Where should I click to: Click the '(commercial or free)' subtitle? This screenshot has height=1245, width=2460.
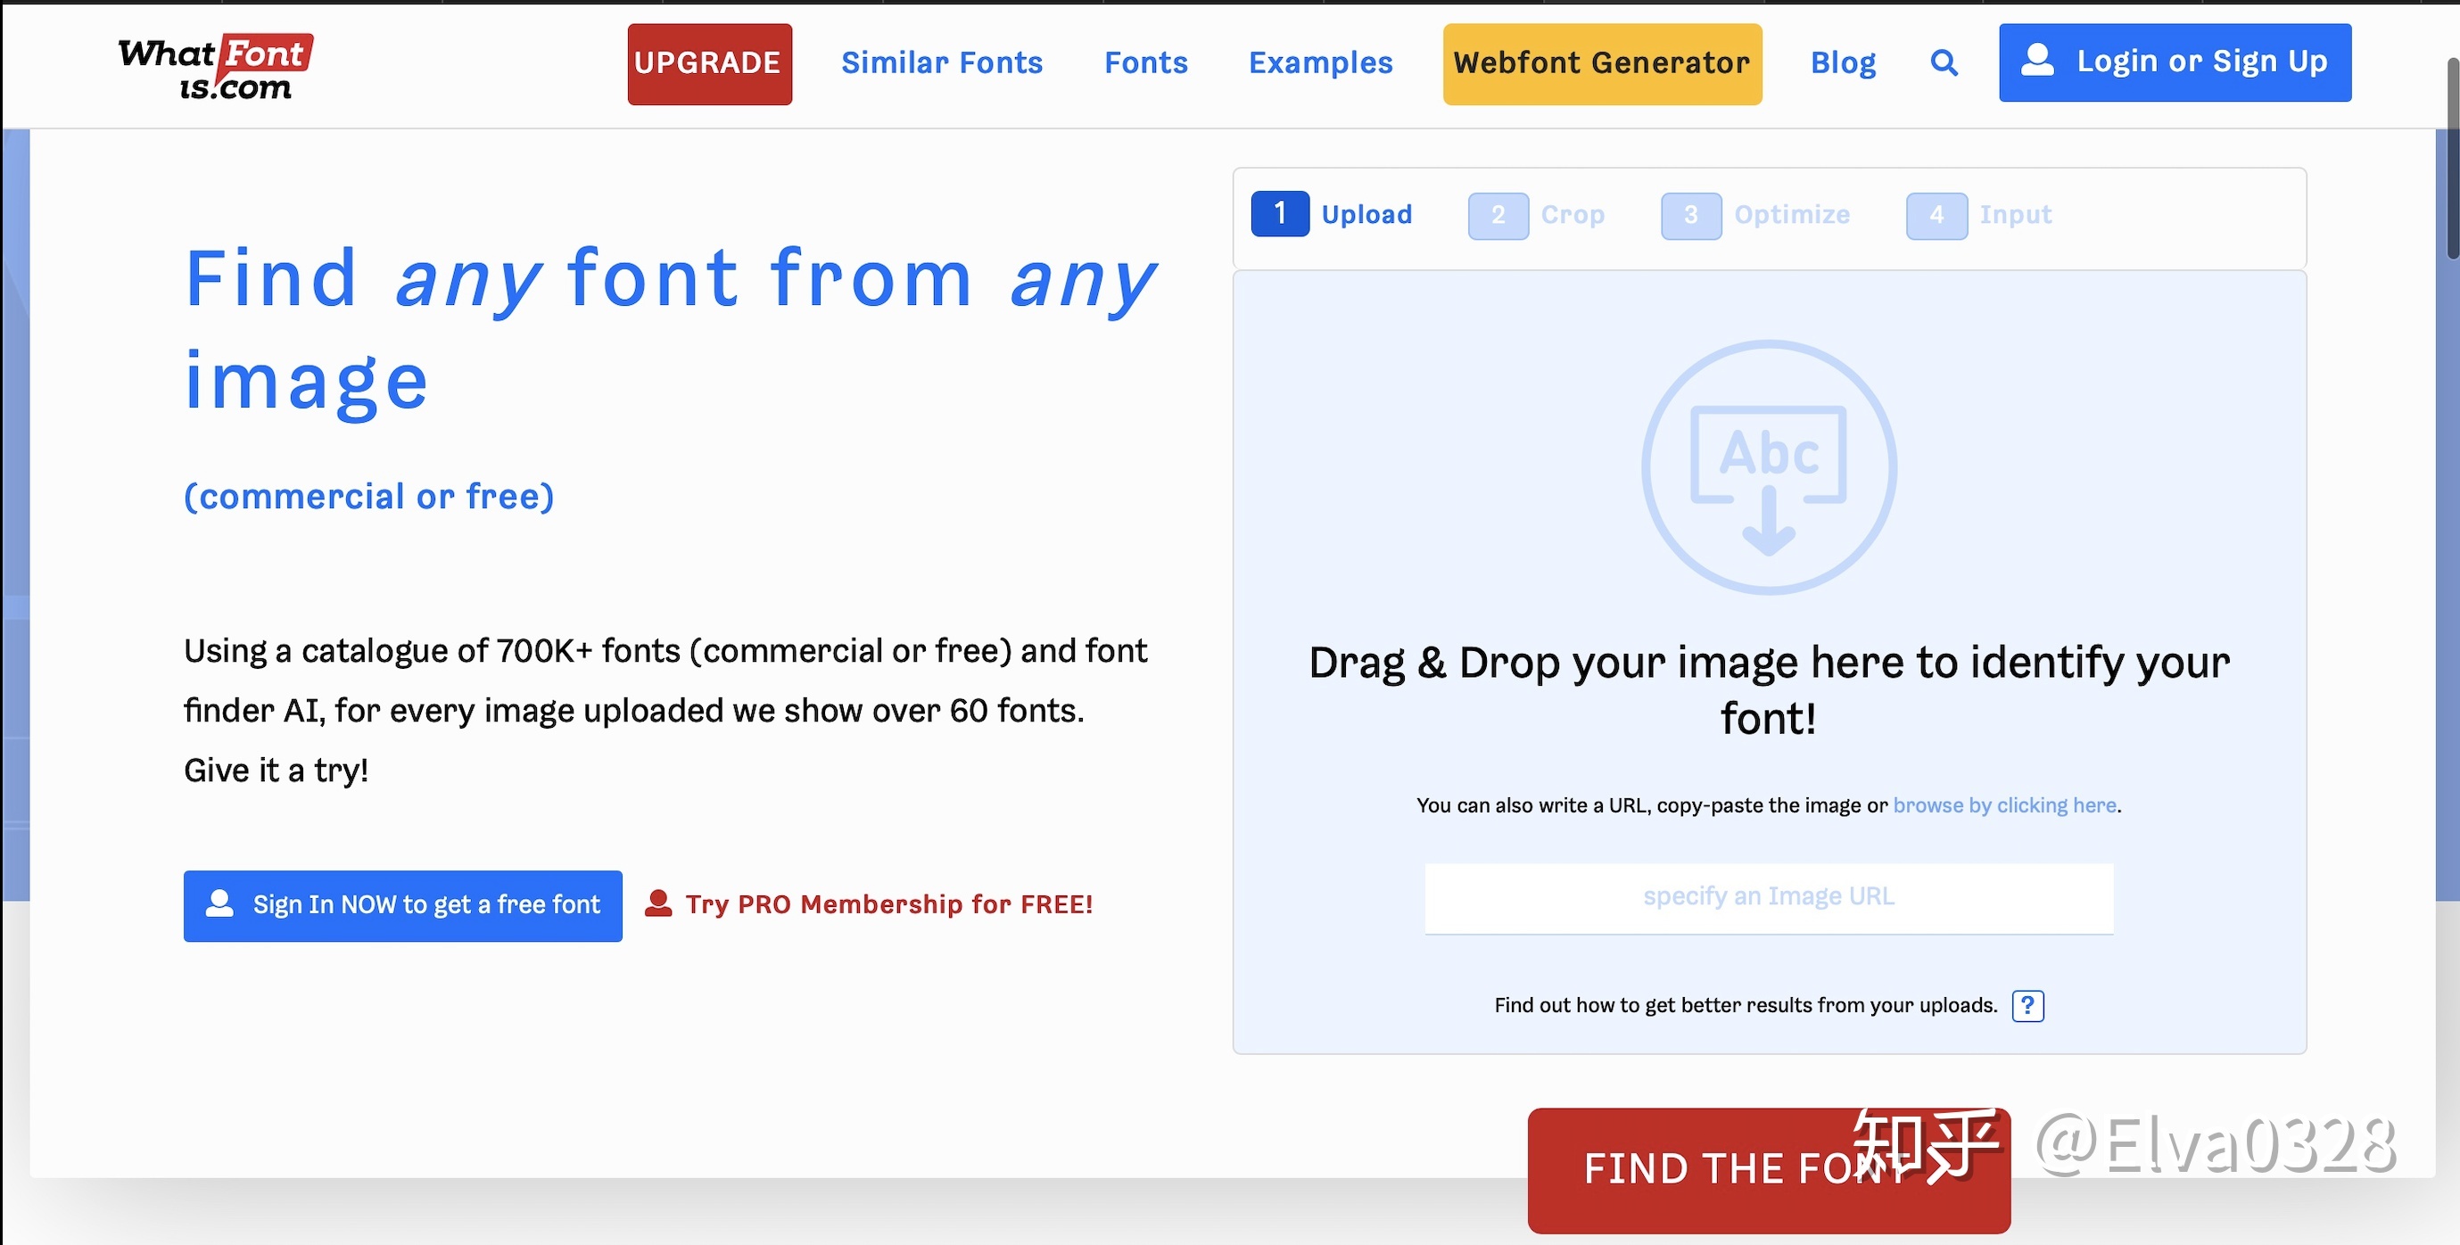368,497
